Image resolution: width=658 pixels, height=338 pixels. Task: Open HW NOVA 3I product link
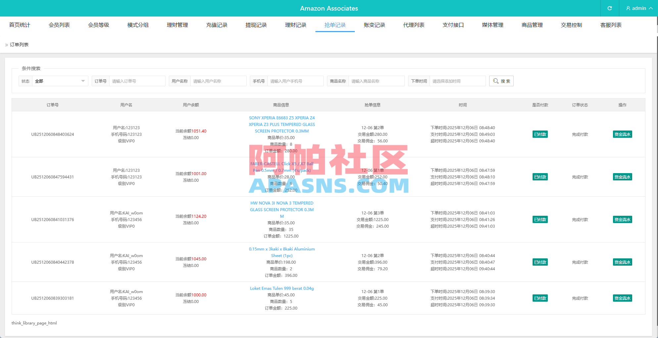(x=282, y=209)
